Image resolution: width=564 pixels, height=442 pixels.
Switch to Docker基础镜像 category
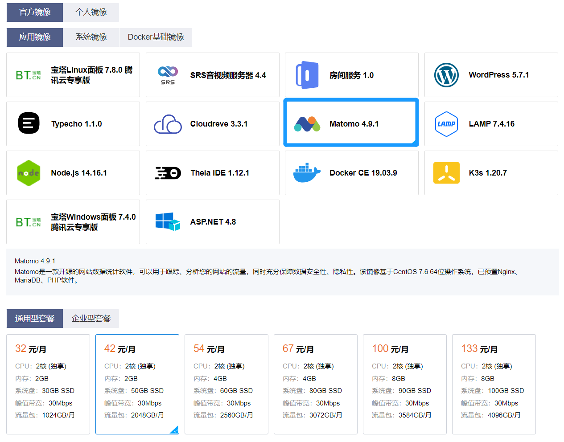click(155, 37)
